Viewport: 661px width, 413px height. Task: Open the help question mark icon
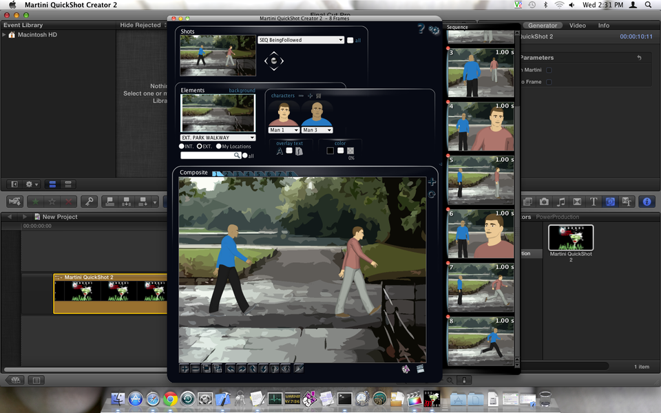421,29
